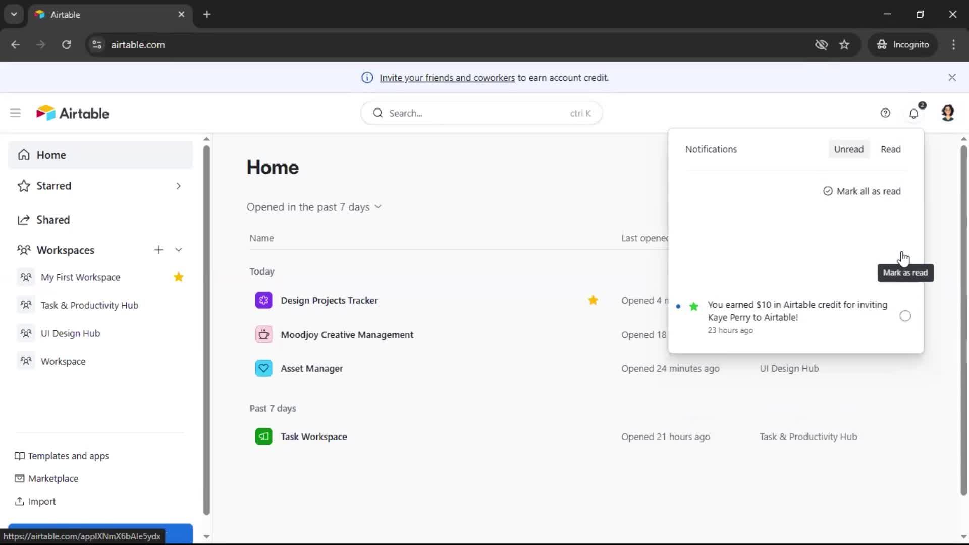Click the plus icon to create a workspace

pos(158,250)
